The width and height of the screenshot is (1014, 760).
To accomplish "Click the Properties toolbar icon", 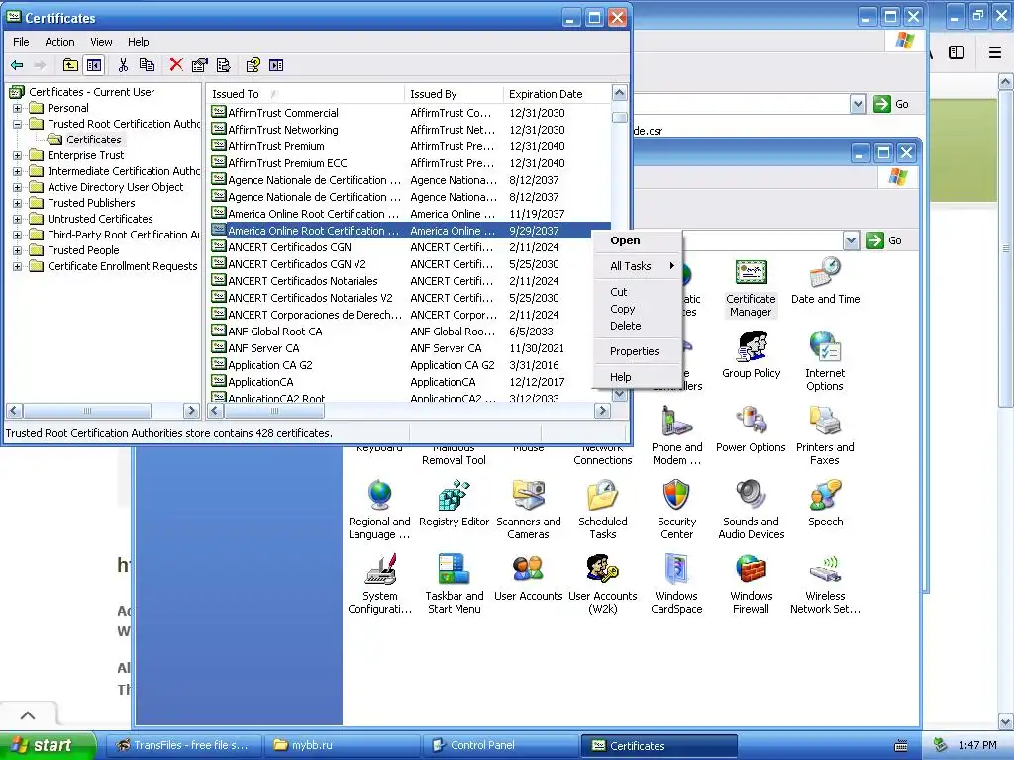I will (200, 65).
